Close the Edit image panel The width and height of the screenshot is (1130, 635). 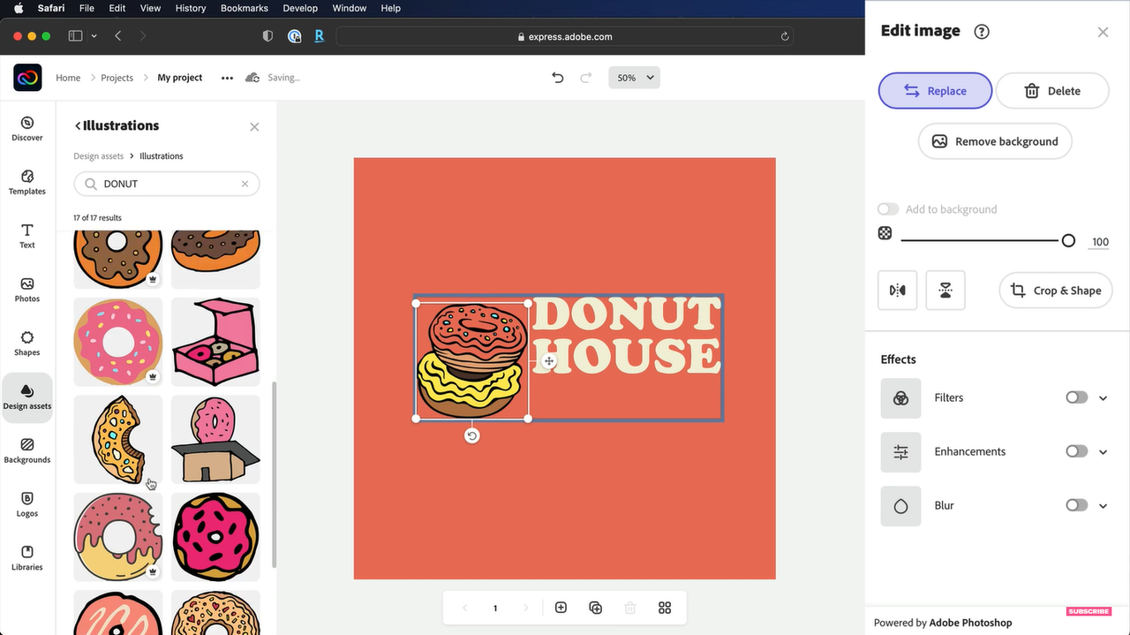point(1103,32)
